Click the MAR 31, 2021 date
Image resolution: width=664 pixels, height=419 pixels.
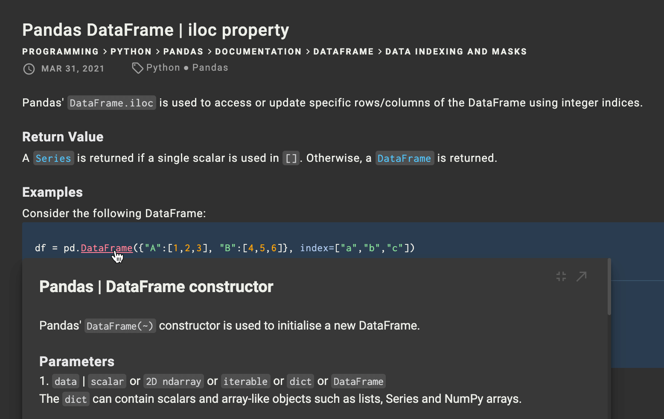73,69
